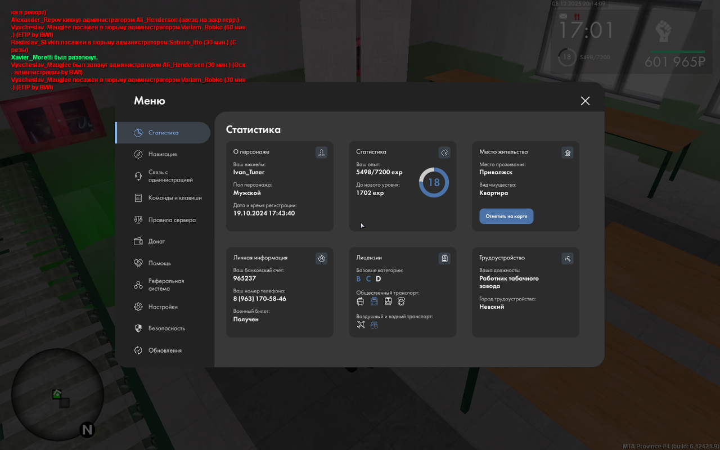Click the list icon beside Команды и клавиши
The image size is (720, 450).
tap(138, 198)
